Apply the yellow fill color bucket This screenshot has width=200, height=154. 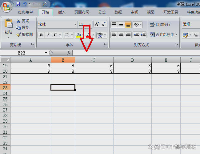78,35
